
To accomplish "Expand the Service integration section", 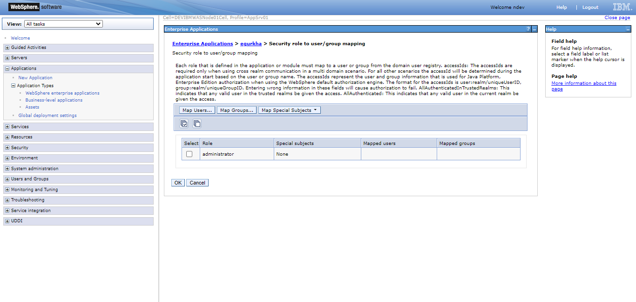I will coord(7,211).
